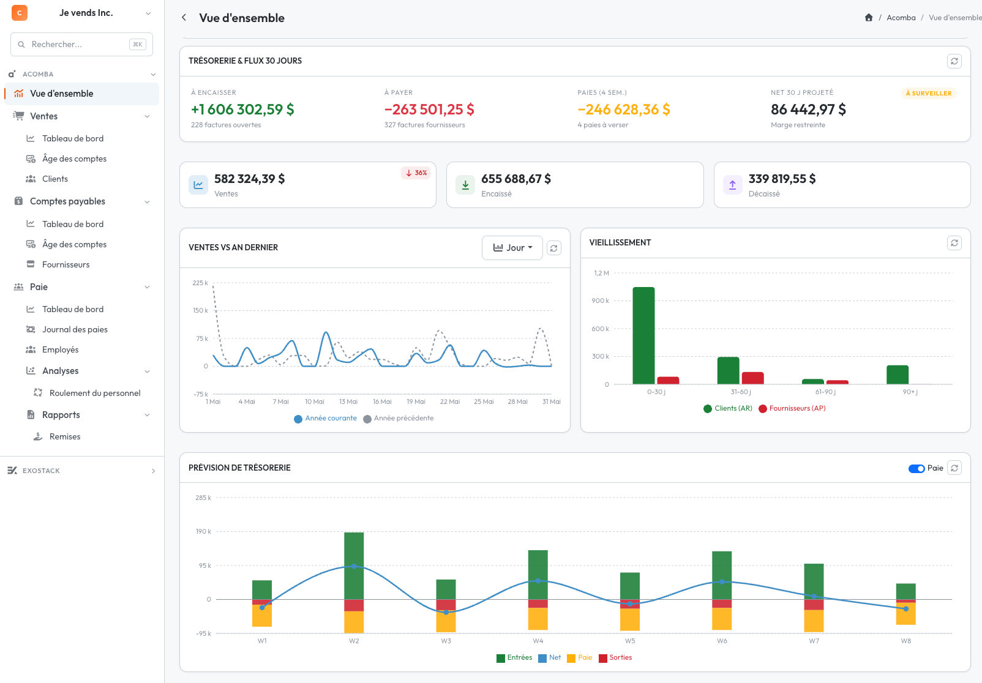Open Journal des paies
This screenshot has width=982, height=683.
tap(75, 329)
